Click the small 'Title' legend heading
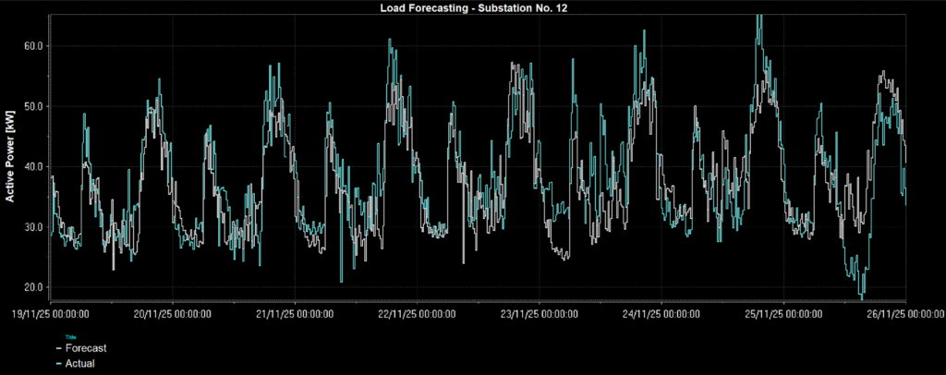The image size is (946, 375). click(71, 337)
